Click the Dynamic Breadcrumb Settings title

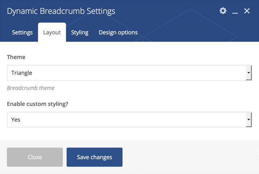[61, 11]
